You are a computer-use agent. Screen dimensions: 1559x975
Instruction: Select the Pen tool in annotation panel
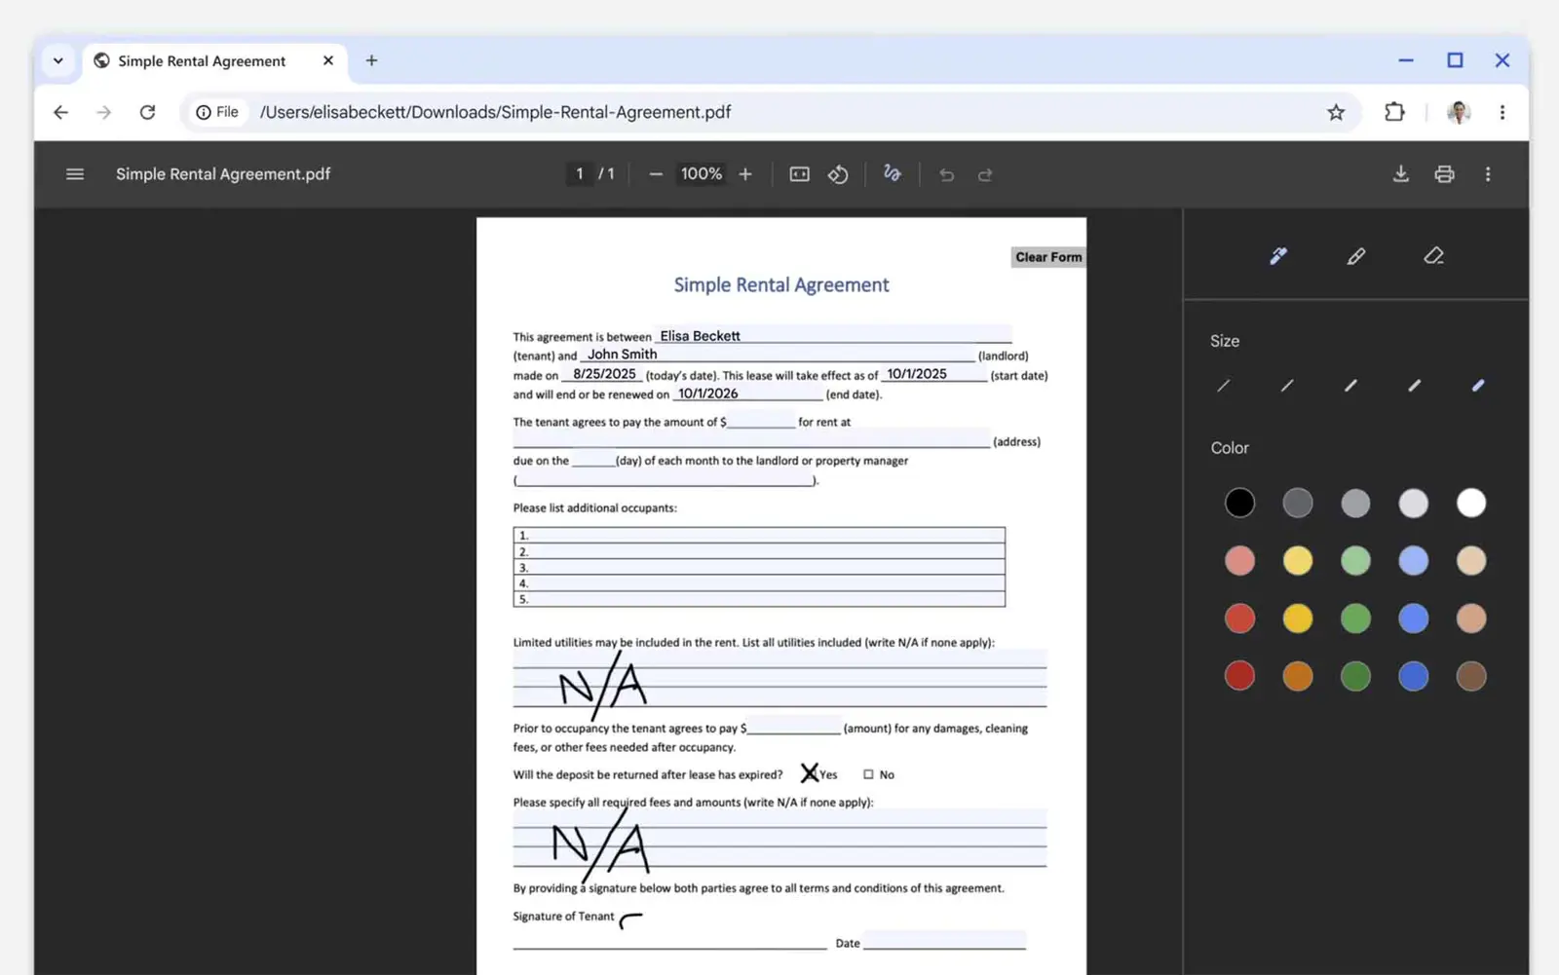(1278, 256)
